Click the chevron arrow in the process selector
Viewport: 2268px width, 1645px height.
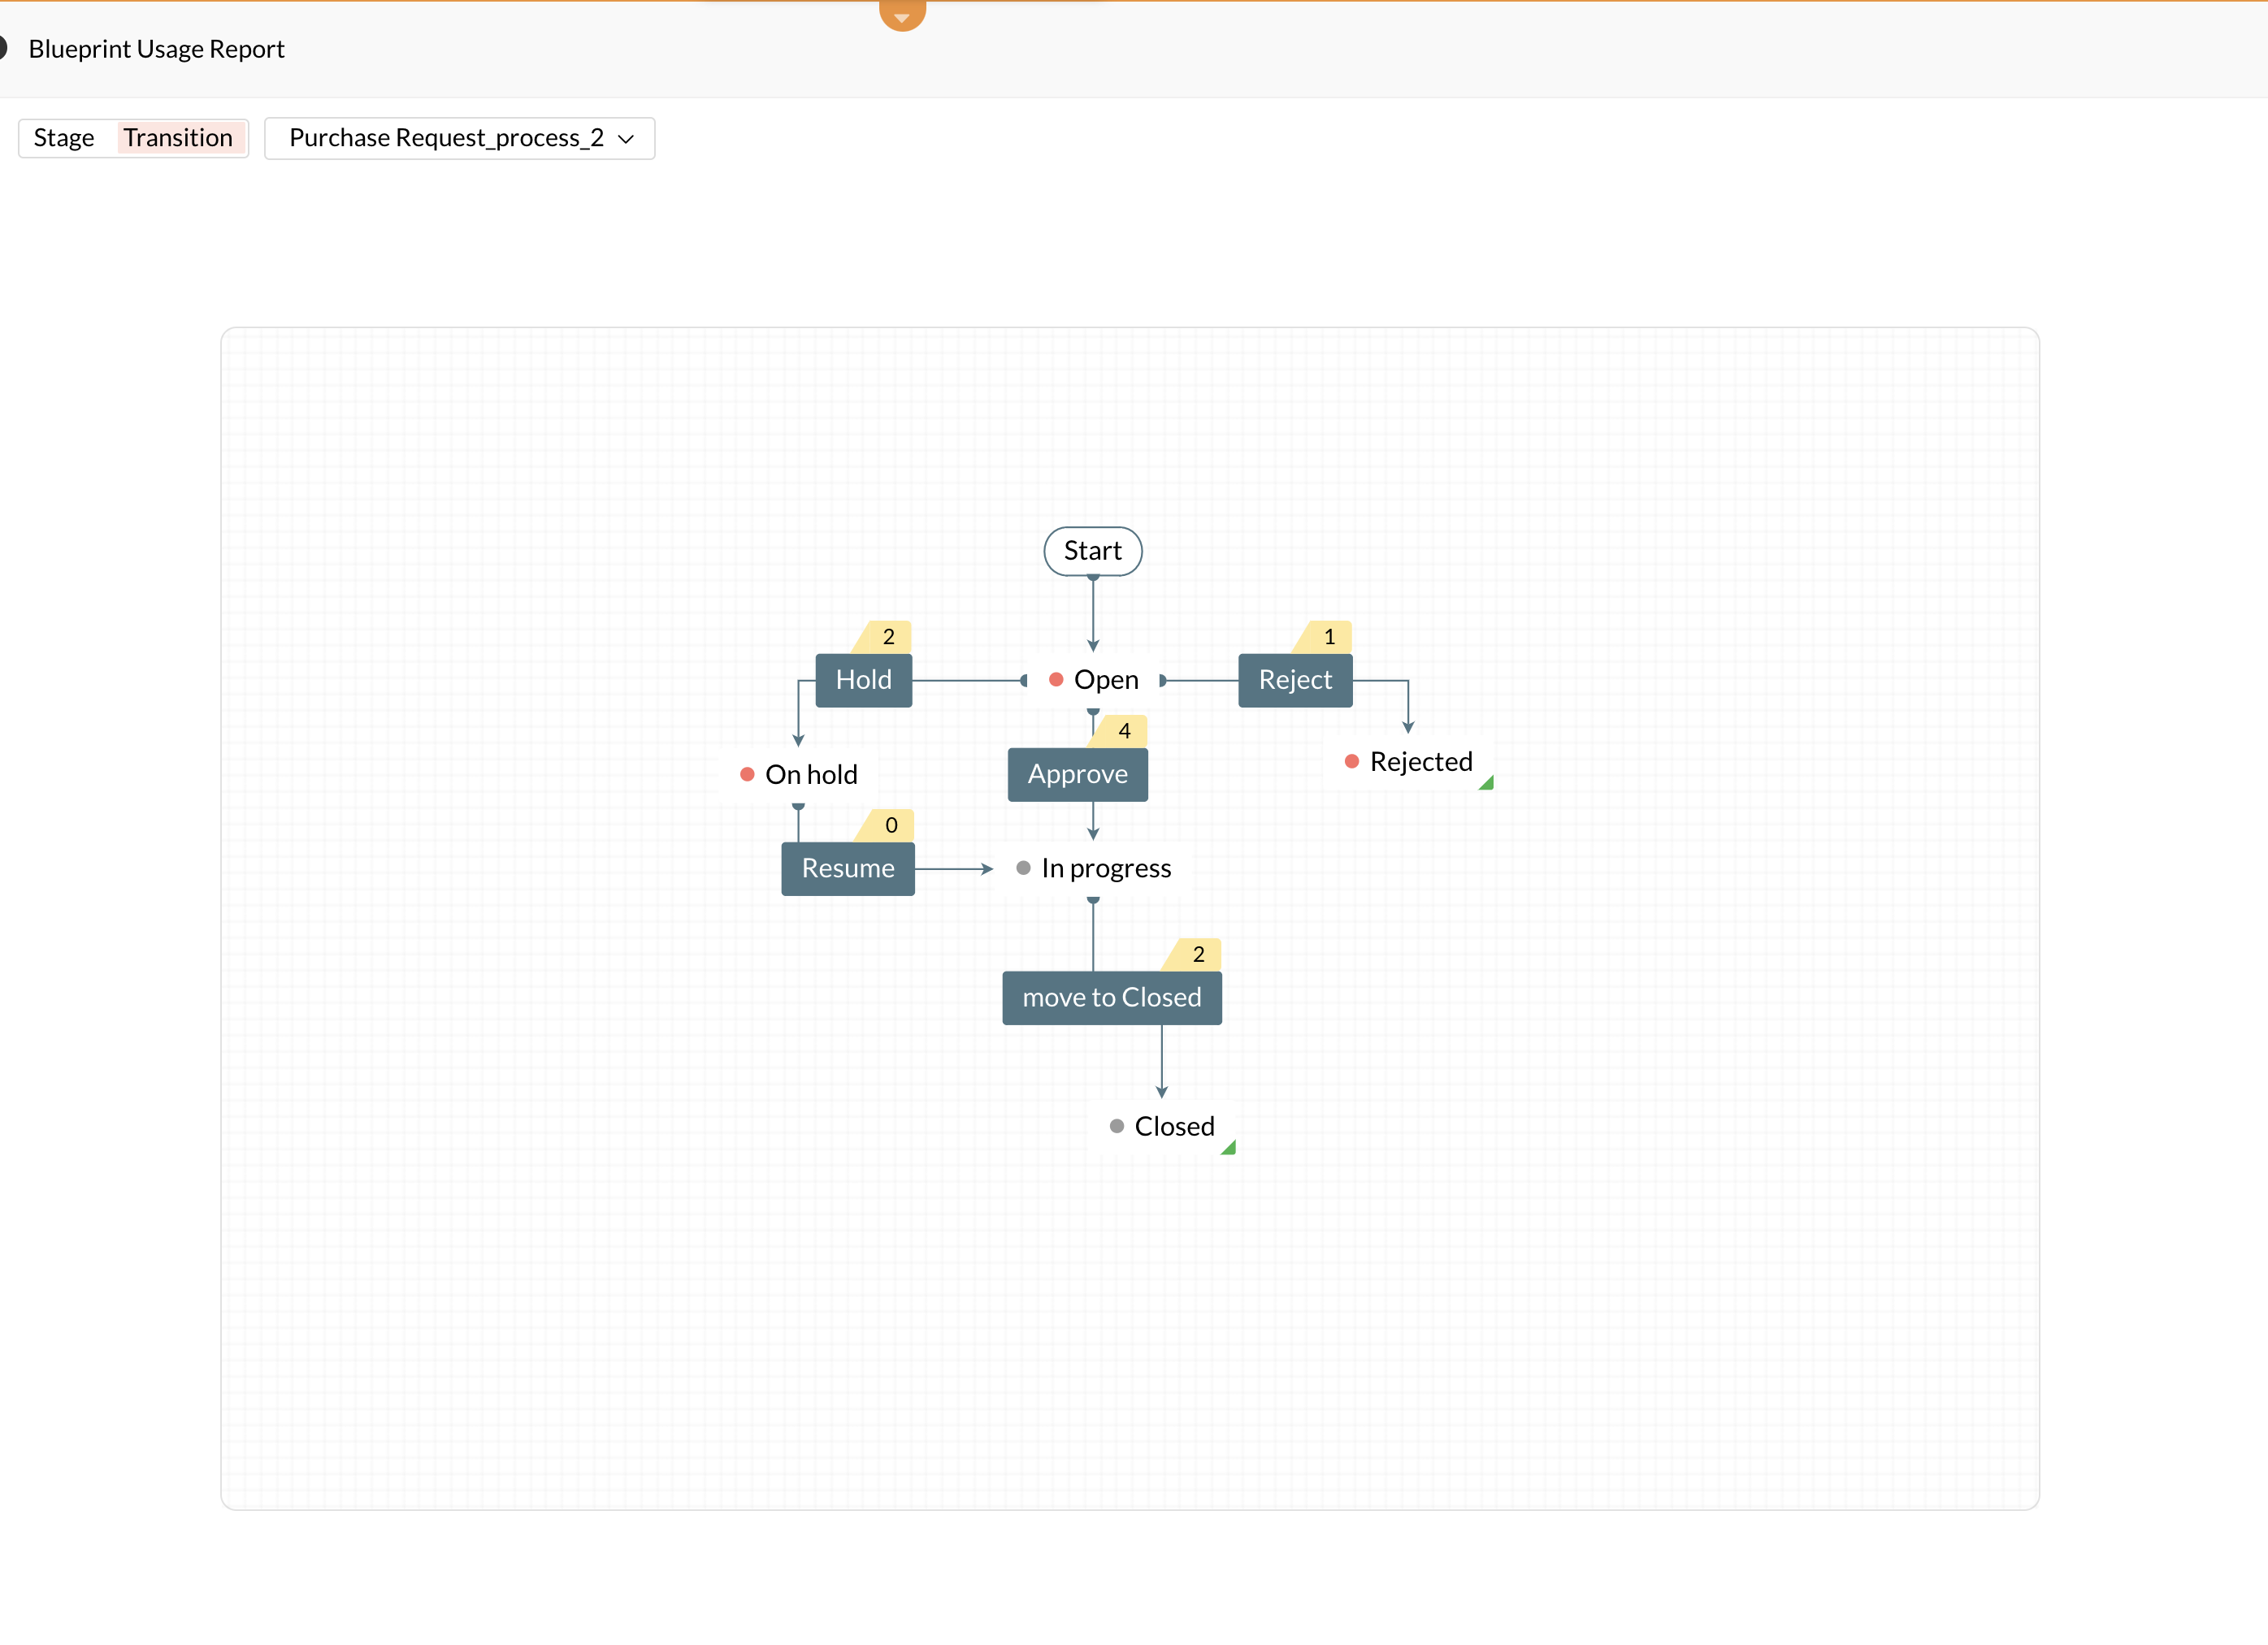click(627, 139)
